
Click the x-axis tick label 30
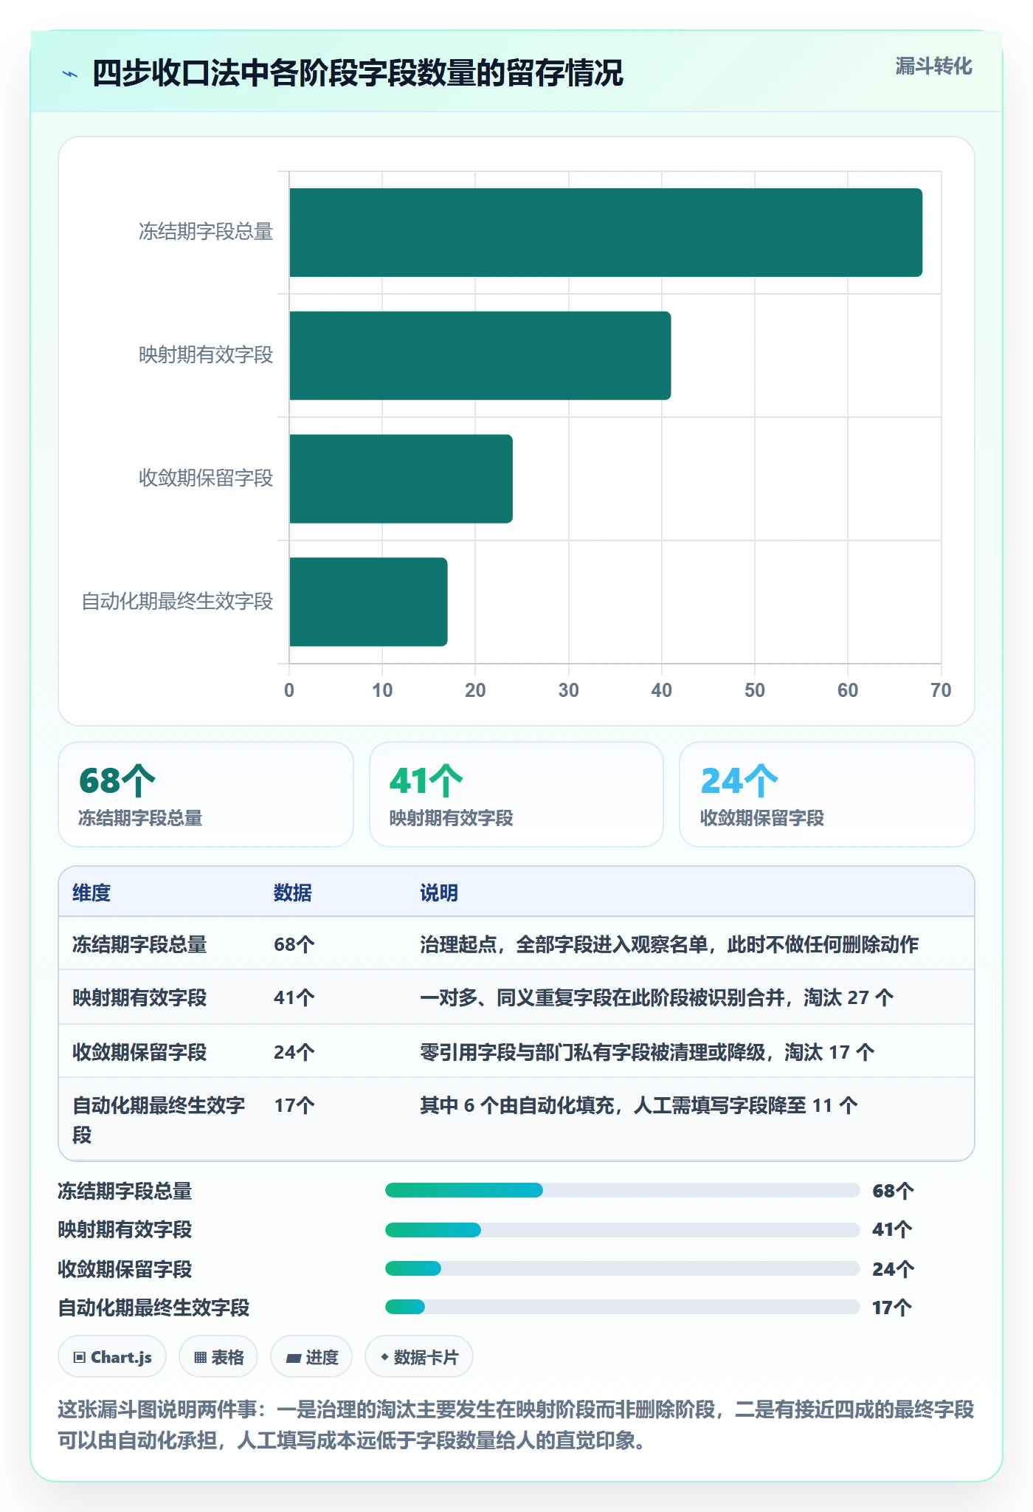[568, 690]
